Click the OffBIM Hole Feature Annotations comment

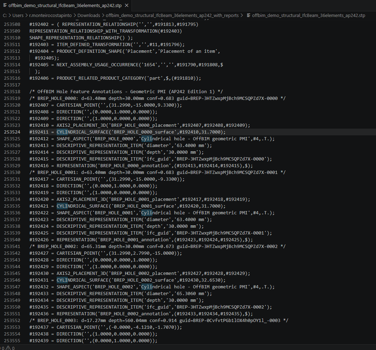tap(126, 92)
